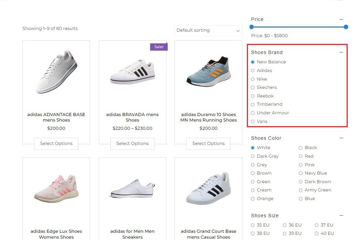Filter by Red shoe color
The height and width of the screenshot is (240, 362).
[300, 156]
